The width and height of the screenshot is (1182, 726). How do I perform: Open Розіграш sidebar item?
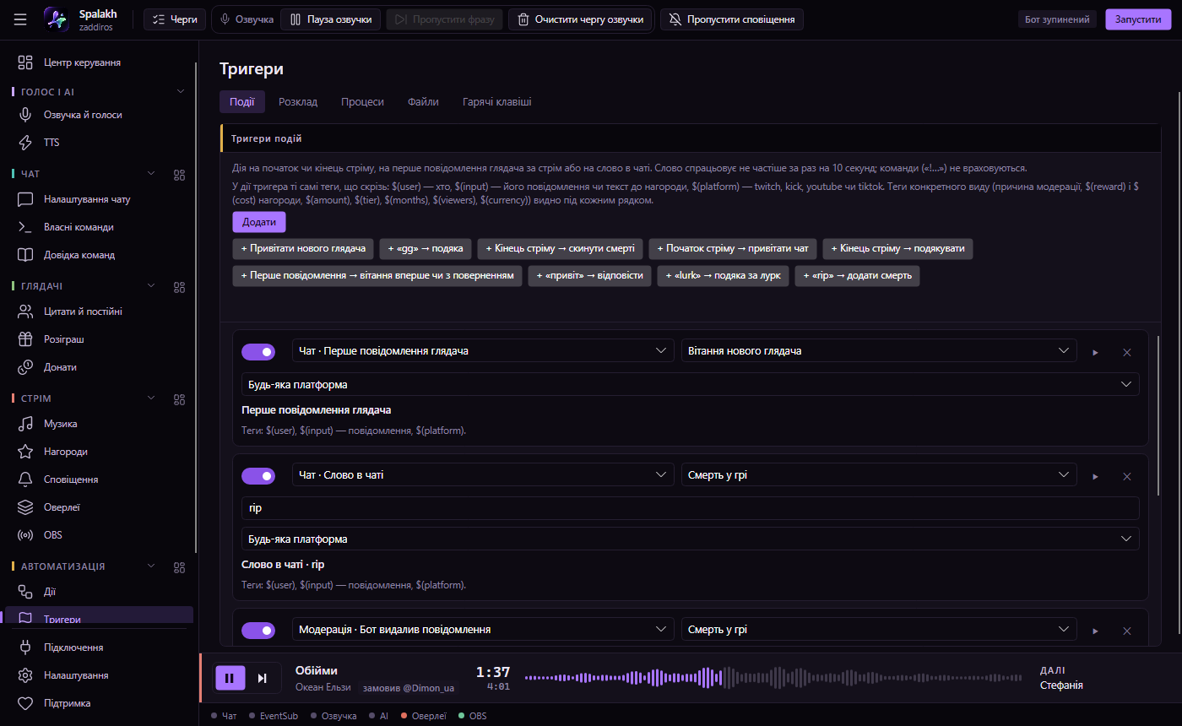(x=99, y=339)
